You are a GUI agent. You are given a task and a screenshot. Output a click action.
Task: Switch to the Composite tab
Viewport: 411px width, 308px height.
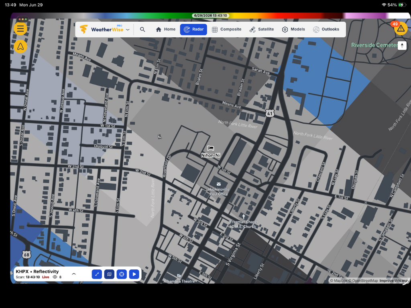click(226, 29)
